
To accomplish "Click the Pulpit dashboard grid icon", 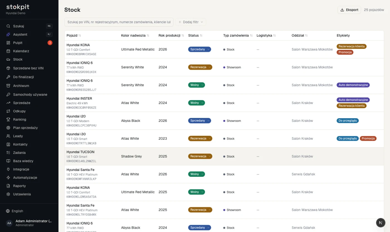I will click(x=8, y=43).
